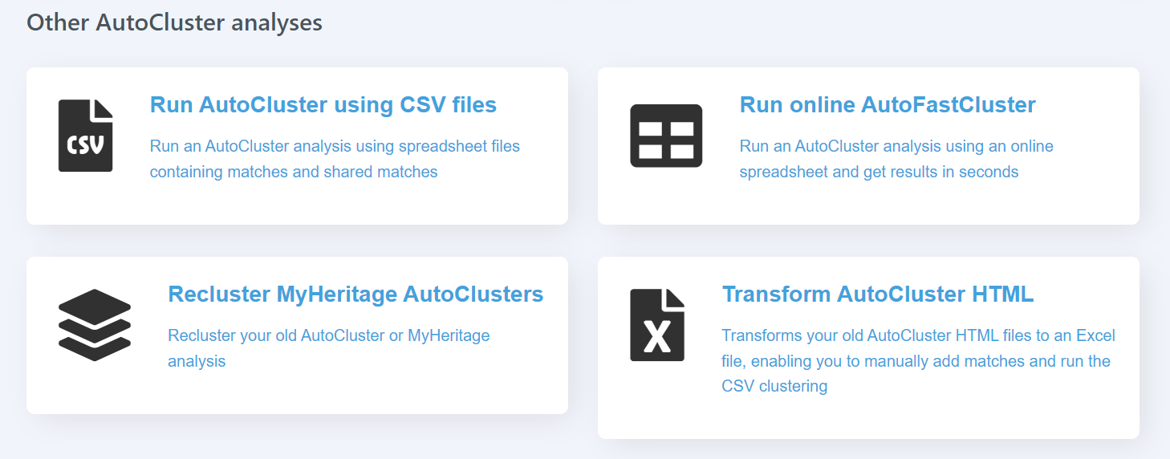The width and height of the screenshot is (1170, 459).
Task: Open Recluster MyHeritage AutoClusters link
Action: pos(355,294)
